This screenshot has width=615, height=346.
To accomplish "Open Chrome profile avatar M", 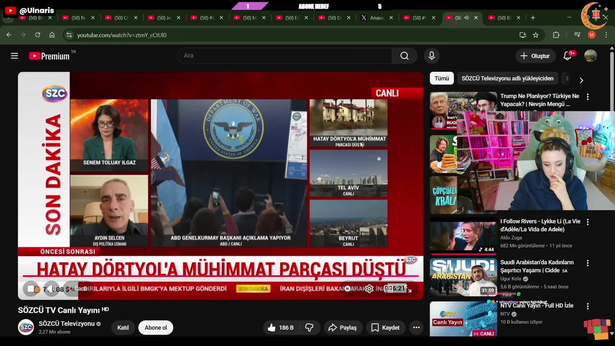I will point(592,35).
